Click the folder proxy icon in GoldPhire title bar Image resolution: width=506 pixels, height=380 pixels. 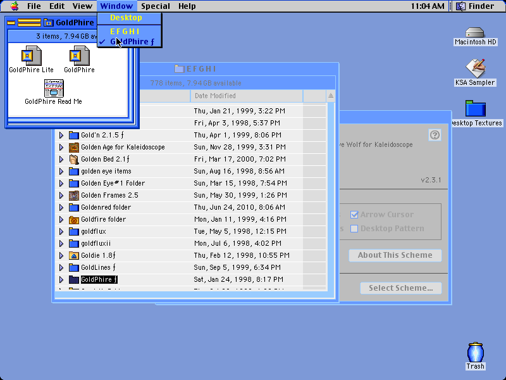click(x=49, y=22)
